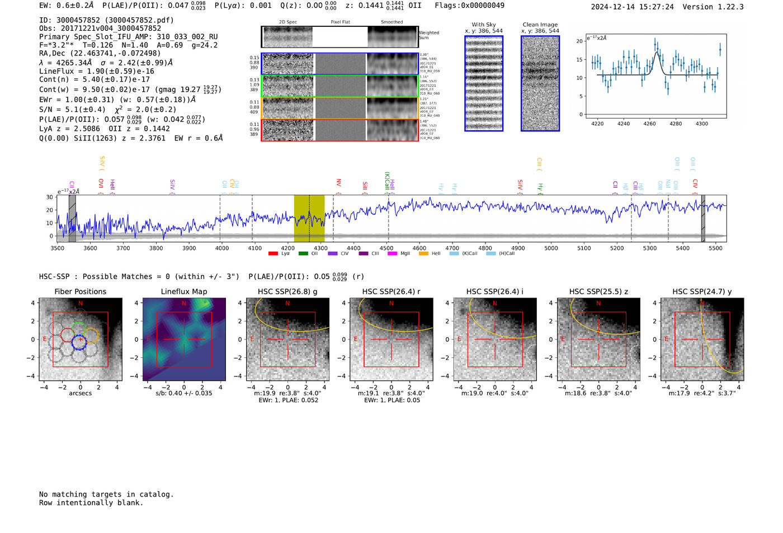This screenshot has width=783, height=533.
Task: Click the No matching targets in catalog text
Action: [106, 494]
